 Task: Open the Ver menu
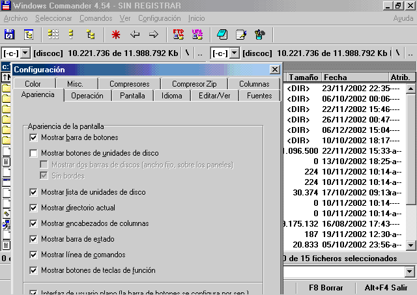[125, 18]
